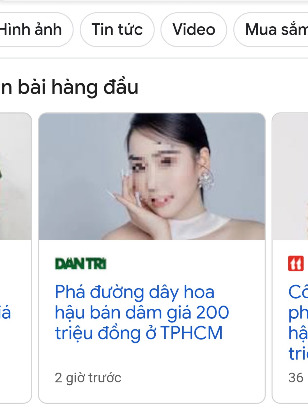Click the left card's cropped thumbnail image
The image size is (308, 418).
pyautogui.click(x=16, y=177)
